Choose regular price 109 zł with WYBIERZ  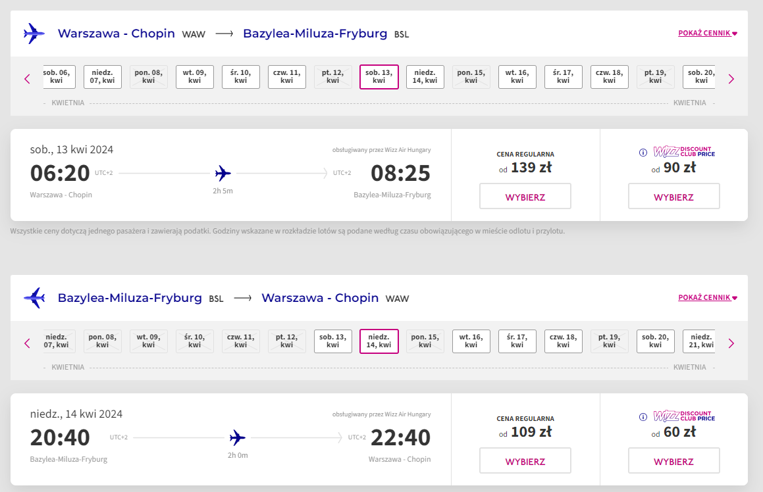(x=525, y=461)
